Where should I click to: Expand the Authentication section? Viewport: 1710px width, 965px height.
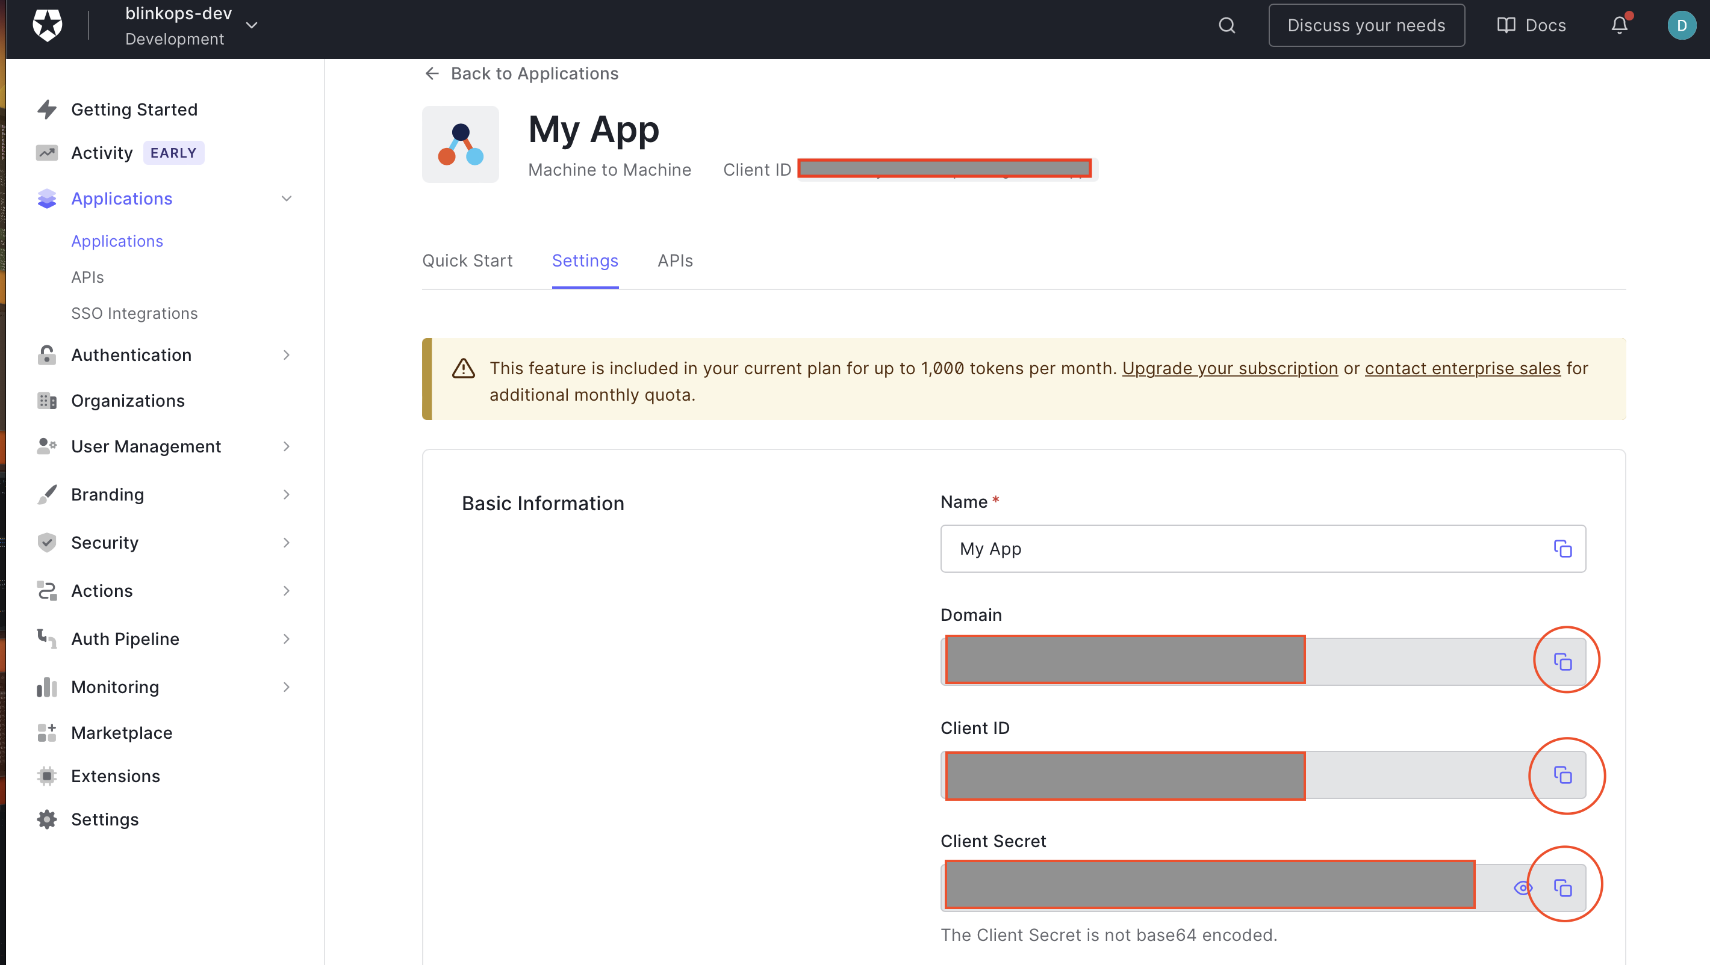coord(286,355)
